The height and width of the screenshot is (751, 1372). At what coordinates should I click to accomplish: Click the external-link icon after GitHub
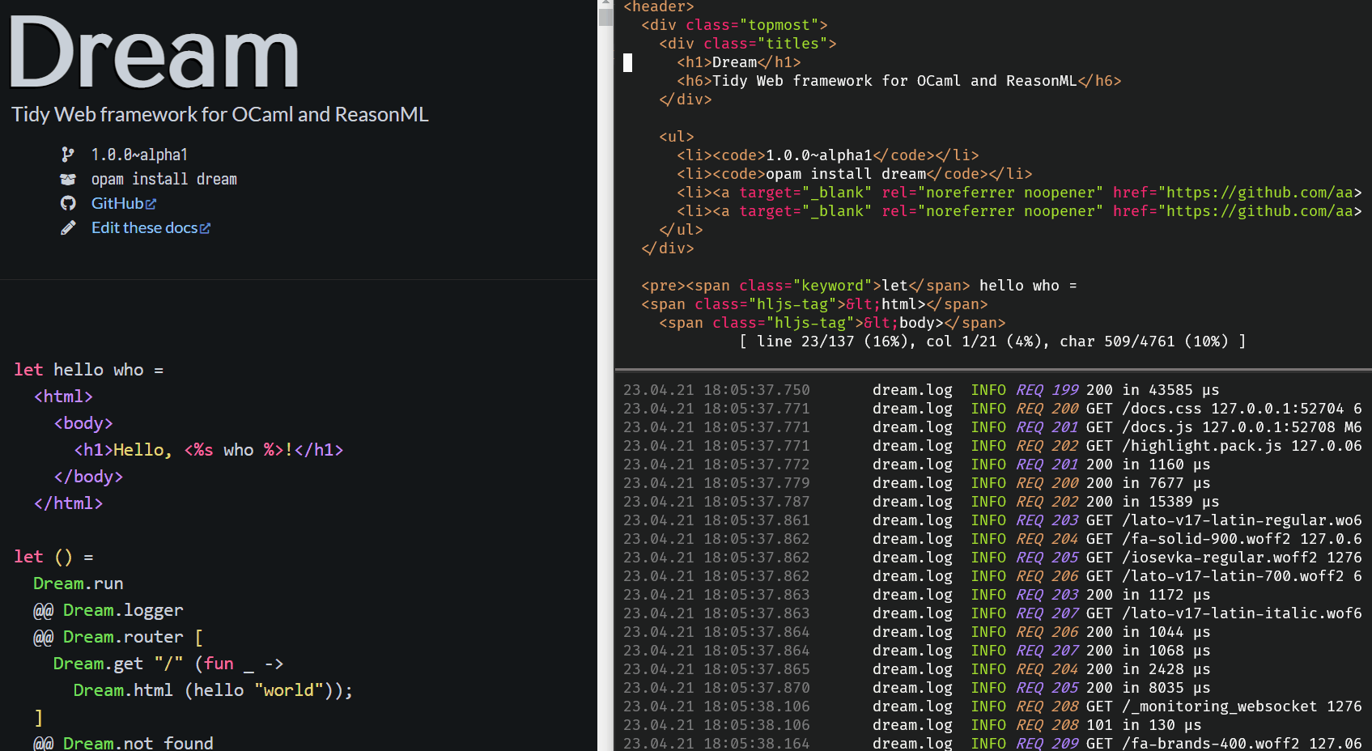pos(151,204)
